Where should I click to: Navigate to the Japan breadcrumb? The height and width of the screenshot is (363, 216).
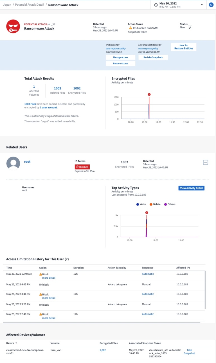pyautogui.click(x=7, y=4)
